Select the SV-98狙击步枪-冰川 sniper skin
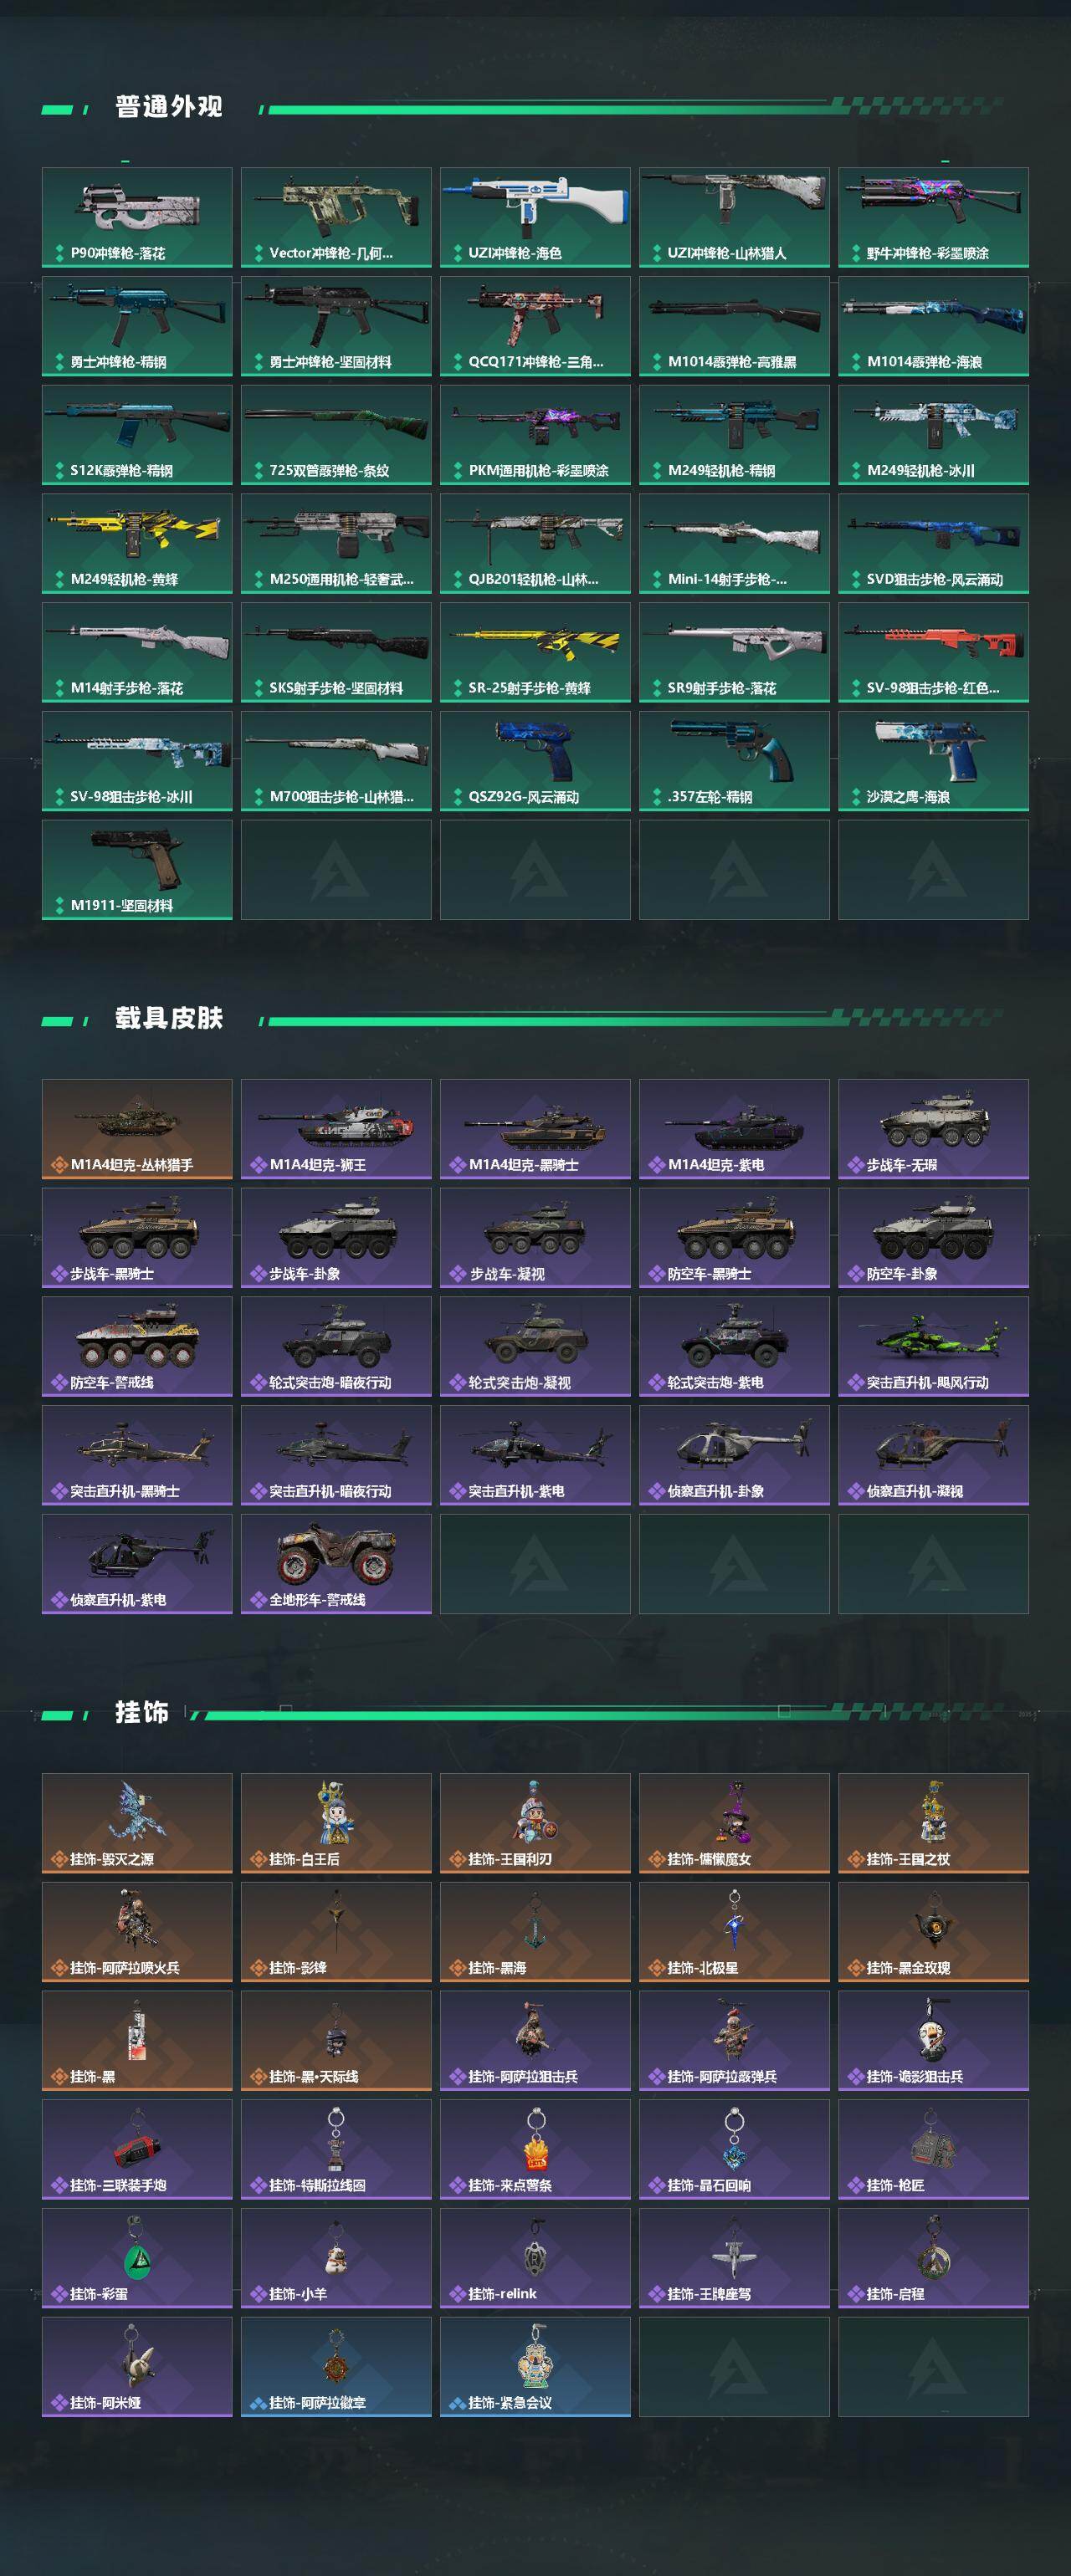The width and height of the screenshot is (1071, 2576). 137,761
